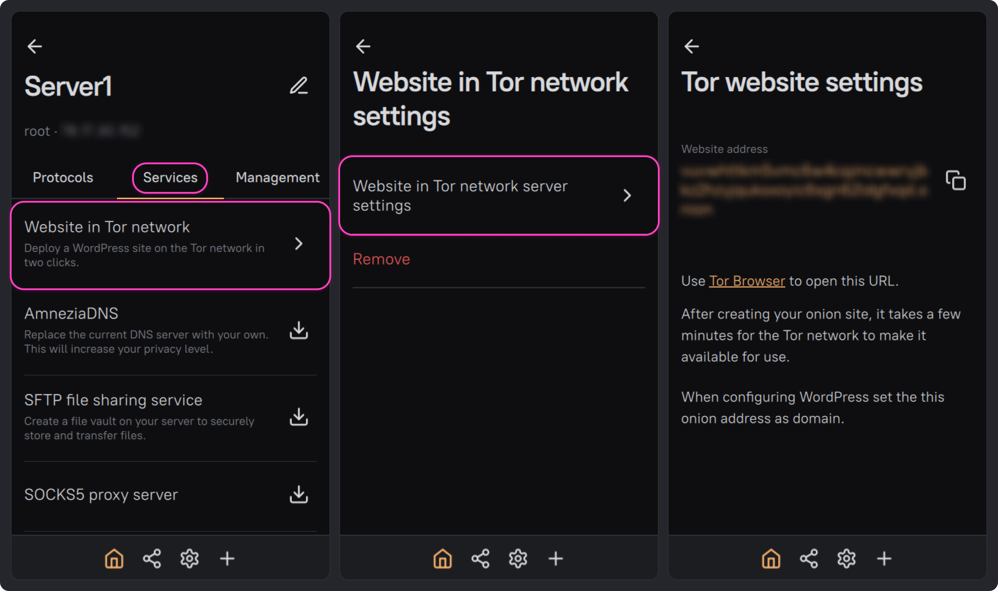Open share in middle panel bottom bar

coord(481,558)
